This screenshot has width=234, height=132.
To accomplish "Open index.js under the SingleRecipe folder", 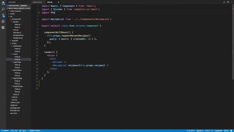I will 17,89.
